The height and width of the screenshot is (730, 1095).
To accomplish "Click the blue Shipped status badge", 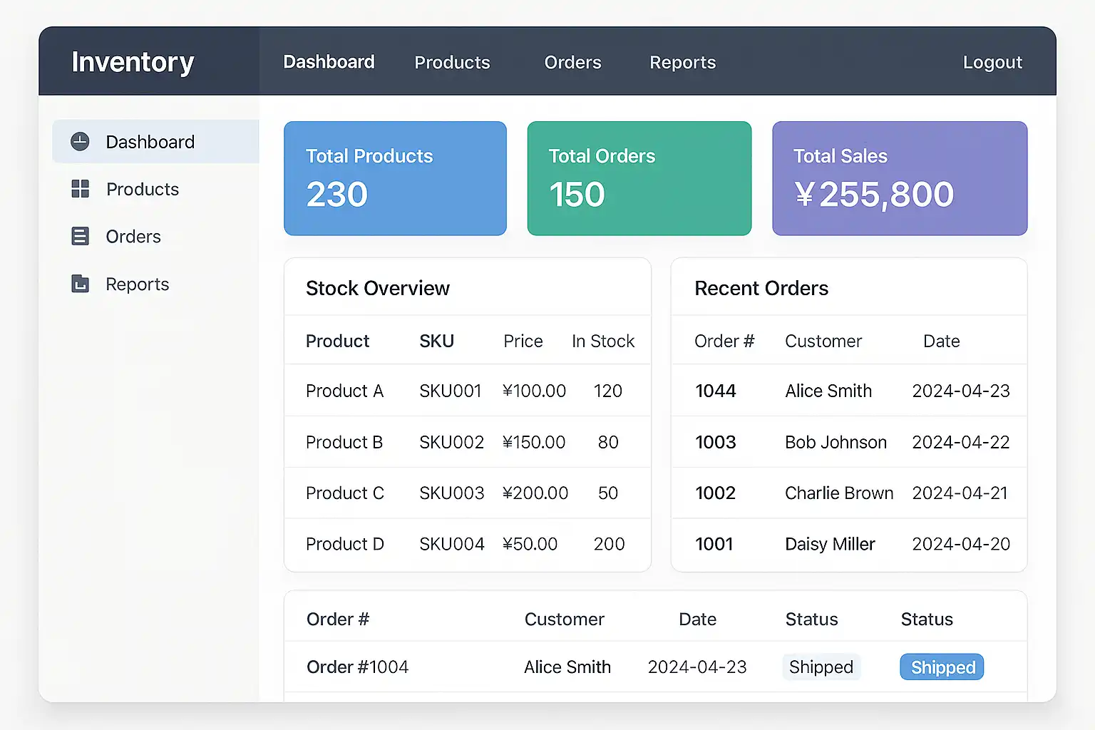I will (942, 667).
